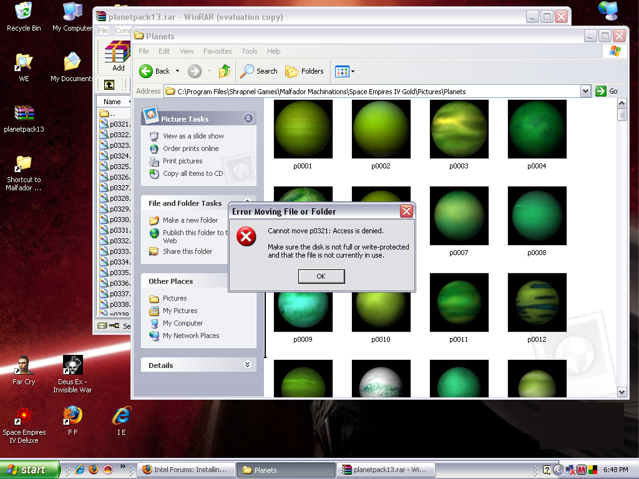Select the p0003 planet thumbnail
The height and width of the screenshot is (479, 639).
click(x=459, y=129)
